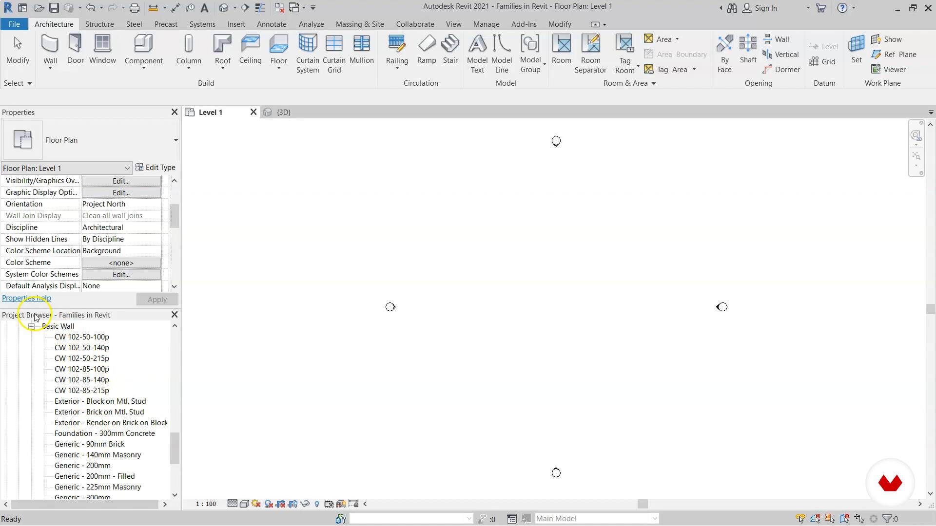Toggle Reveal Hidden Elements lightbulb
Viewport: 936px width, 526px height.
pyautogui.click(x=317, y=504)
